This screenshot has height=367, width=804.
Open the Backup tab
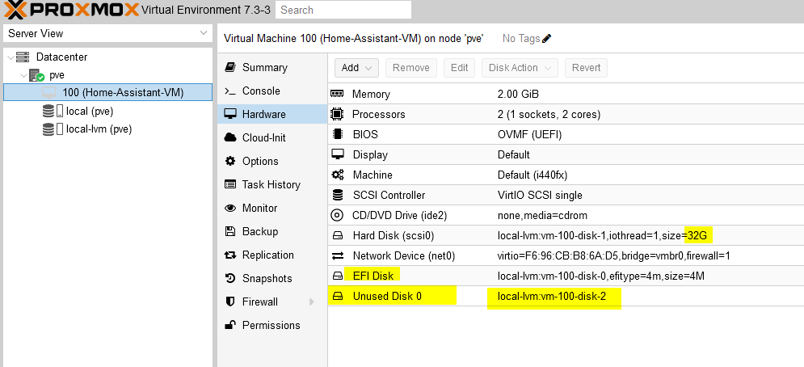272,231
